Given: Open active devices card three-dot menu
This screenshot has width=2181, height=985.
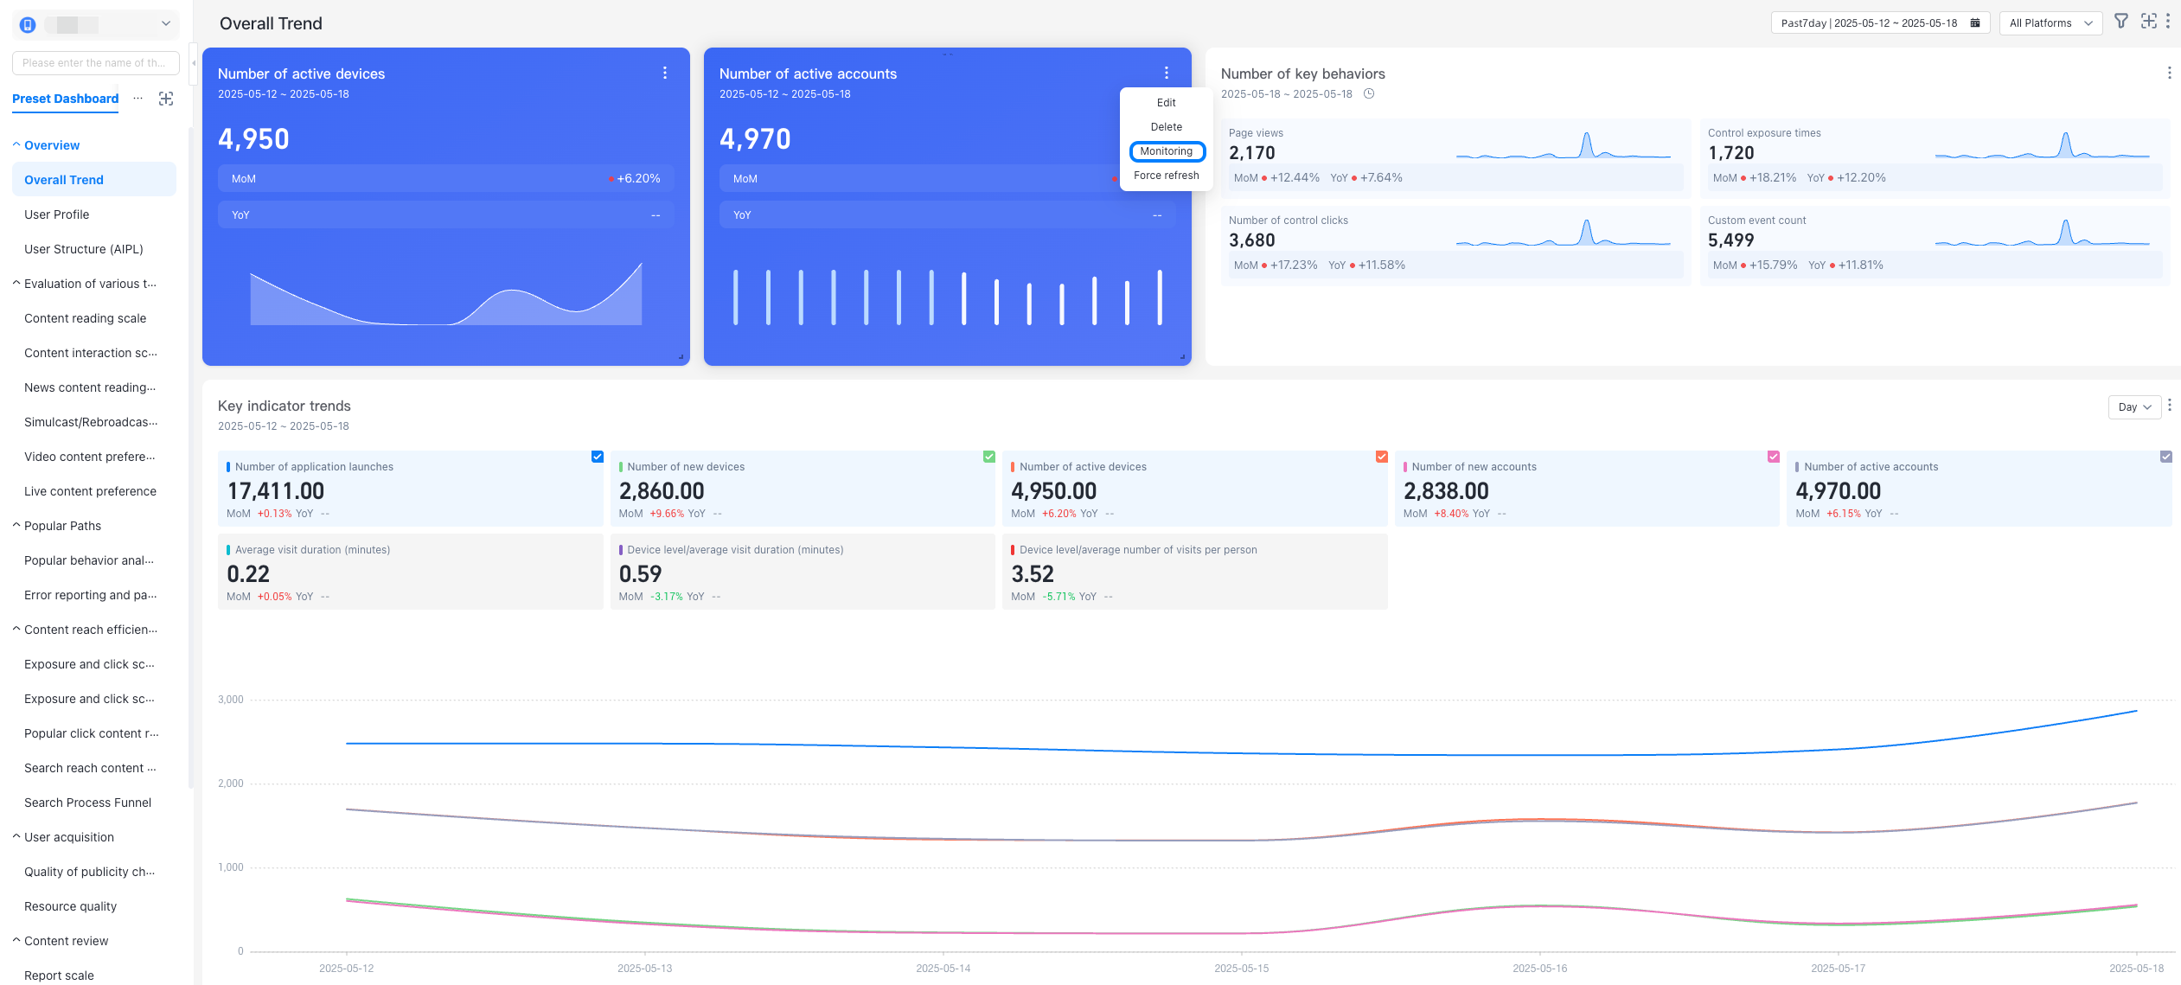Looking at the screenshot, I should pos(665,74).
